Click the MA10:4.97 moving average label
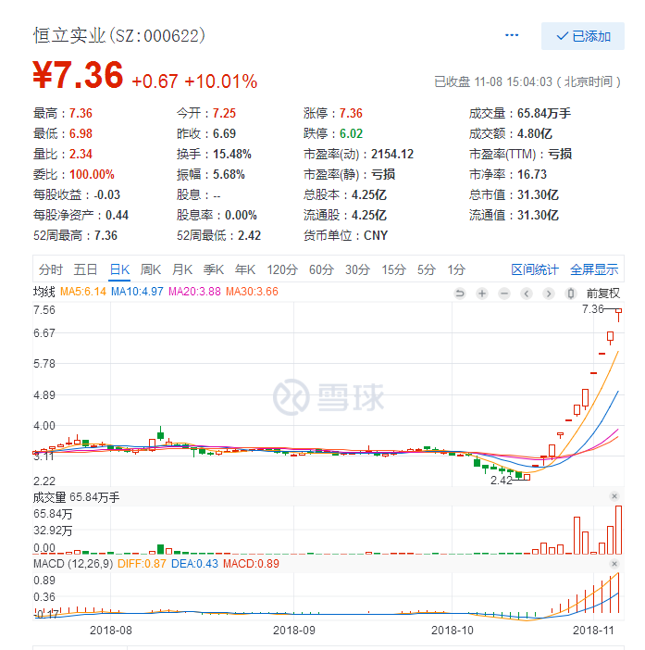Screen dimensions: 645x650 137,292
